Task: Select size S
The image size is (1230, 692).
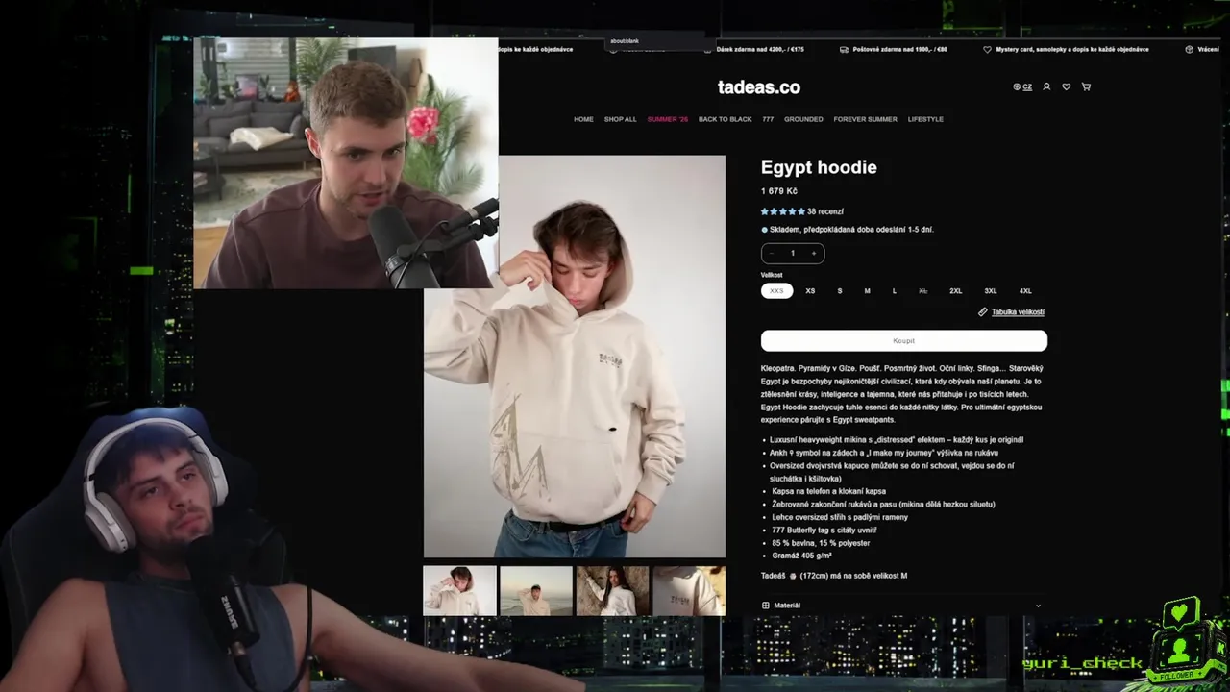Action: click(840, 291)
